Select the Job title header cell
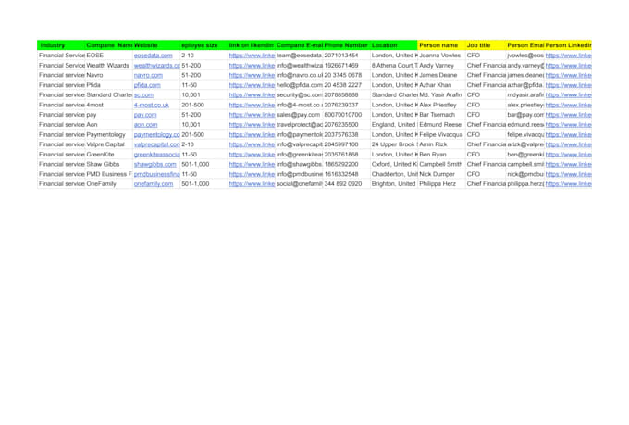 point(486,45)
